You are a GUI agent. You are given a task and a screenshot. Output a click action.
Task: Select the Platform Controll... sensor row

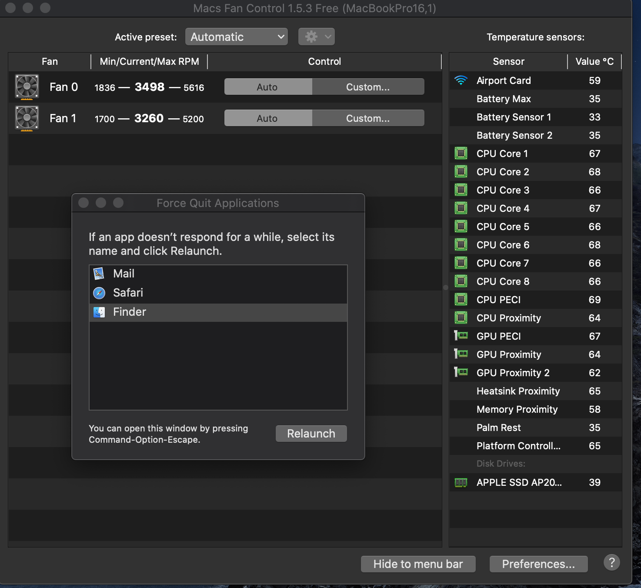tap(535, 446)
